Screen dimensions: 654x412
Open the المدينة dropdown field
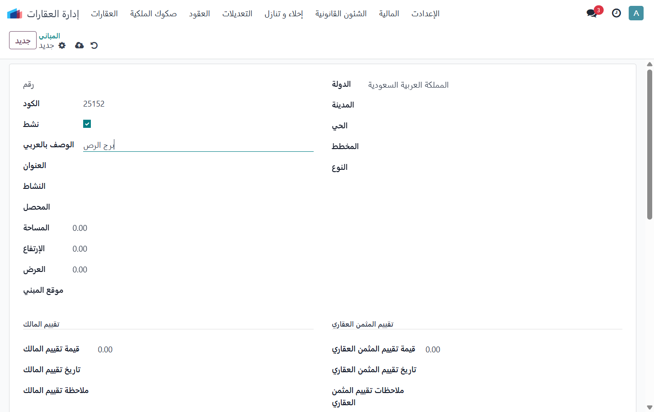[495, 105]
